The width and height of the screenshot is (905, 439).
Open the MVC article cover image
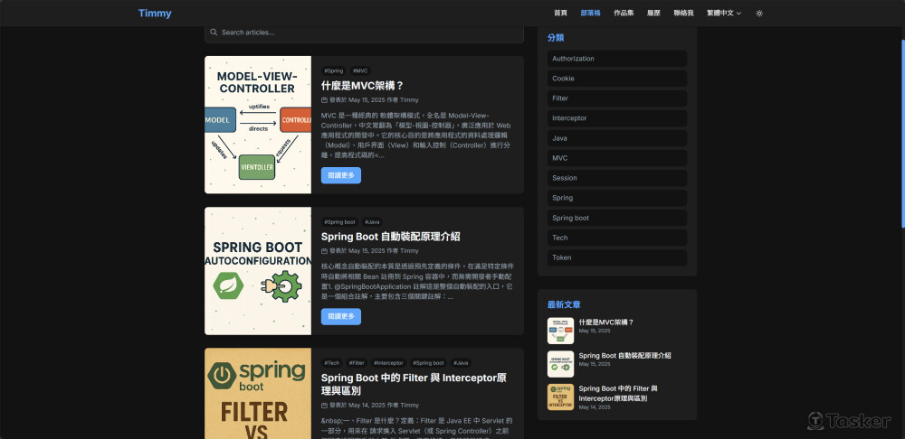click(x=258, y=125)
